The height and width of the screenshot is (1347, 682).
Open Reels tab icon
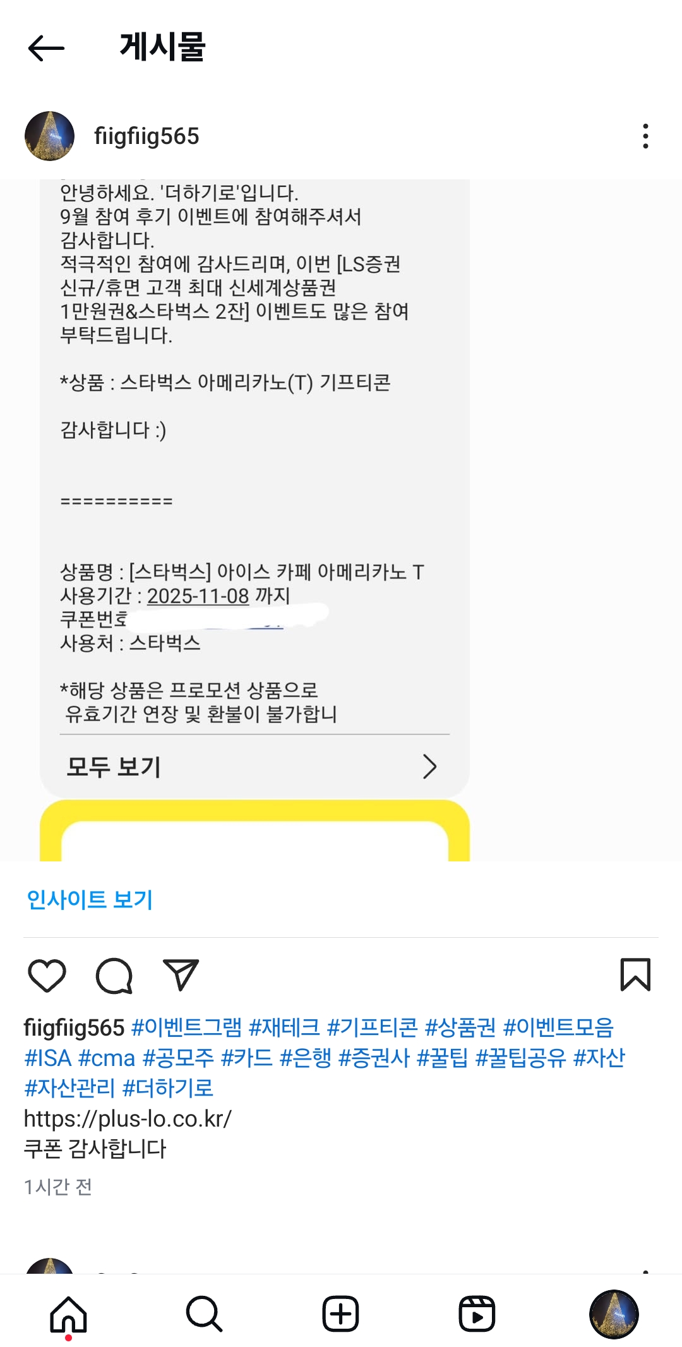(x=477, y=1314)
